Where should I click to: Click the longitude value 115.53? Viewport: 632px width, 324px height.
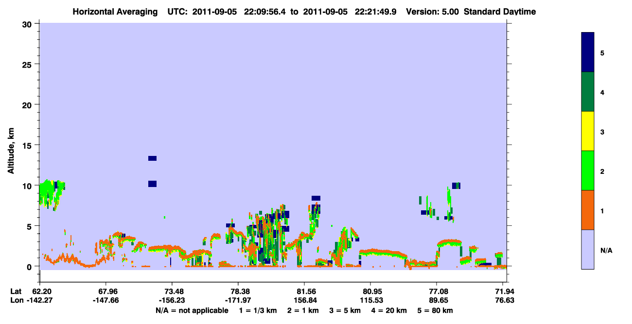370,301
